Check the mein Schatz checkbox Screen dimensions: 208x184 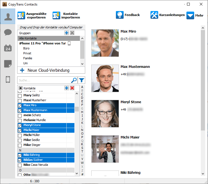20,116
